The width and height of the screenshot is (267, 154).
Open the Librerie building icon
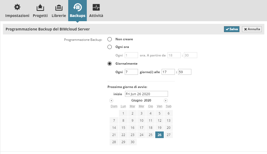tap(59, 7)
